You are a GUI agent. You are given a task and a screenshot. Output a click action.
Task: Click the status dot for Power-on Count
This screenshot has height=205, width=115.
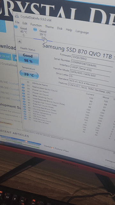(23, 90)
